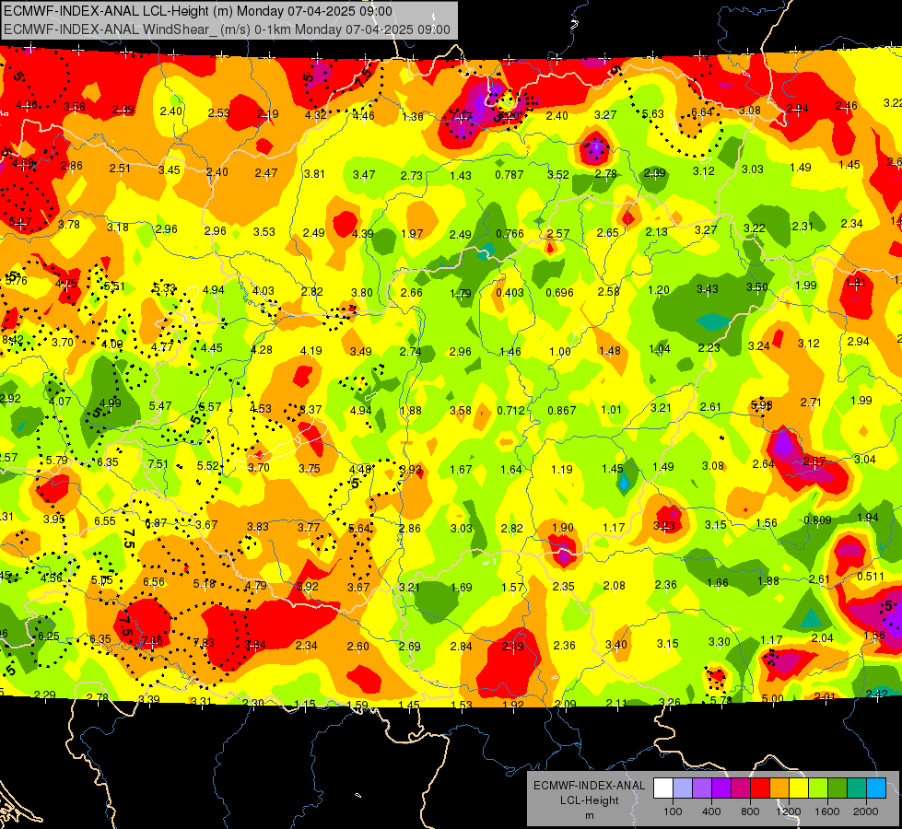The width and height of the screenshot is (902, 829).
Task: Click the grid value '0.766'
Action: tap(510, 234)
